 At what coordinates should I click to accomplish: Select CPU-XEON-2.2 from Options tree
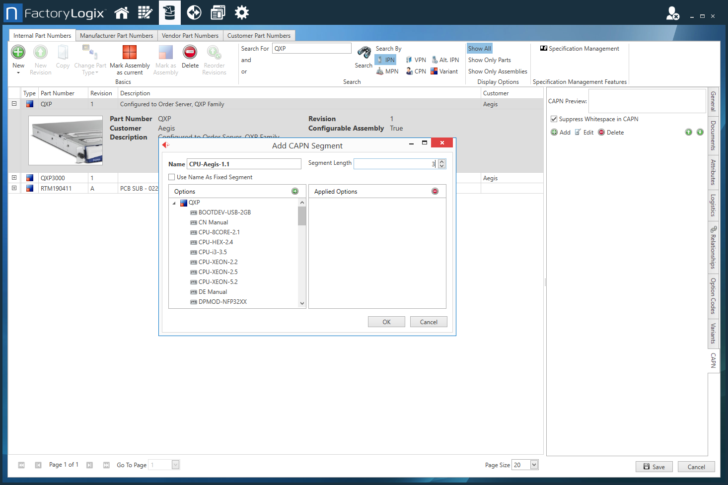tap(217, 262)
